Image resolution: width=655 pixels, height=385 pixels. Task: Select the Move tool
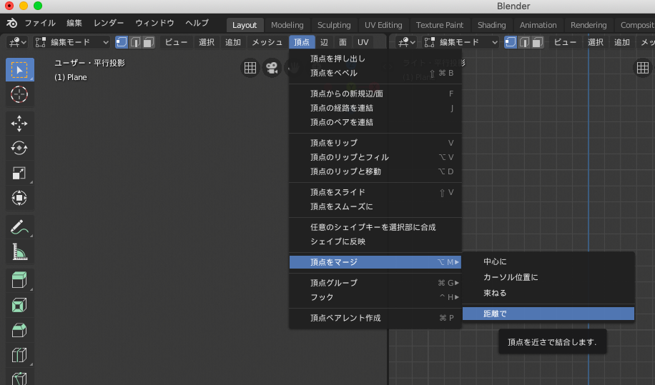[x=19, y=124]
